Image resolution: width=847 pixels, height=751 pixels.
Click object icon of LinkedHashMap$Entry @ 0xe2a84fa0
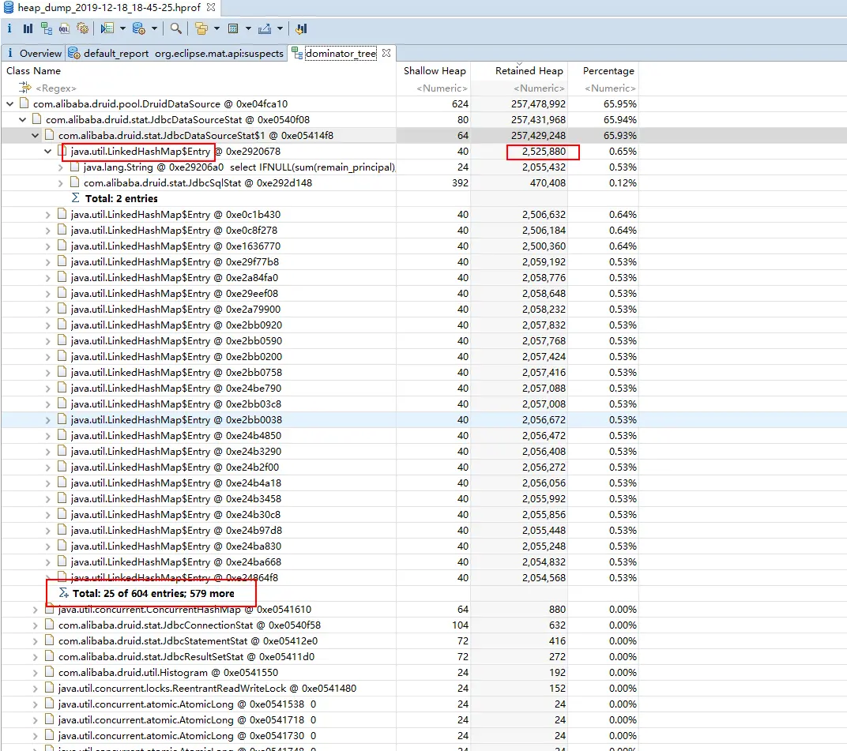[62, 277]
